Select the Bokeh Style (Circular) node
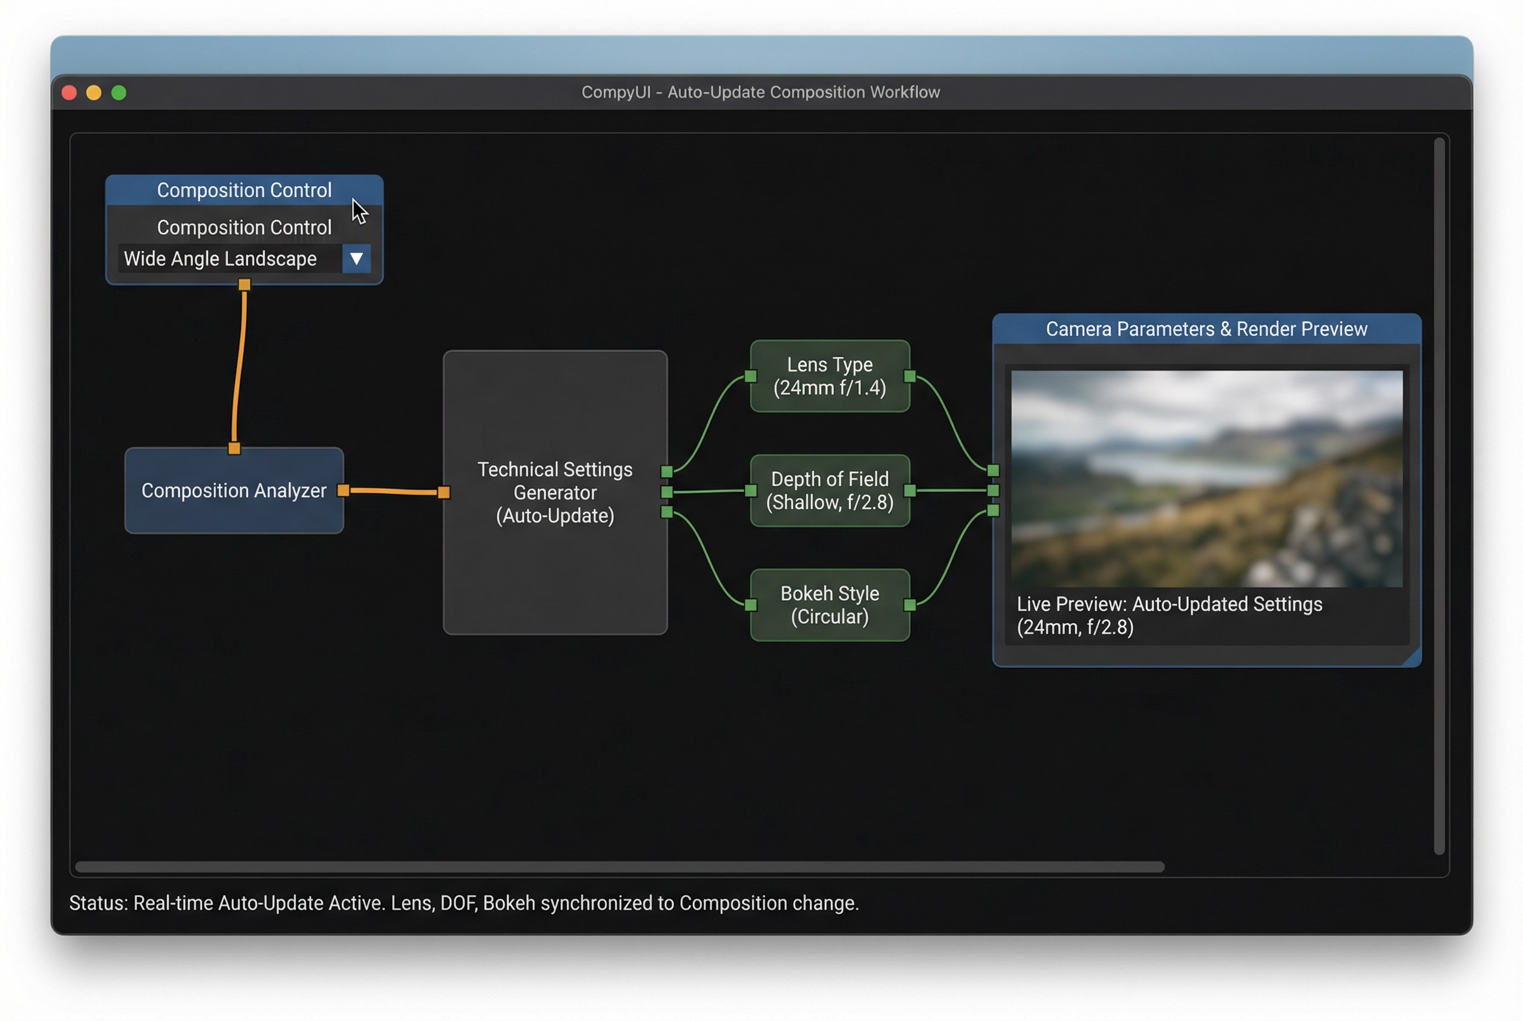The width and height of the screenshot is (1523, 1021). [x=829, y=605]
